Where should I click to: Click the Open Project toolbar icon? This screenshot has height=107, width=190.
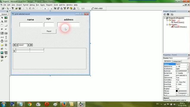pyautogui.click(x=16, y=8)
